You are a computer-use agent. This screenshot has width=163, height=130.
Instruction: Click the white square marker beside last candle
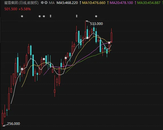point(109,42)
